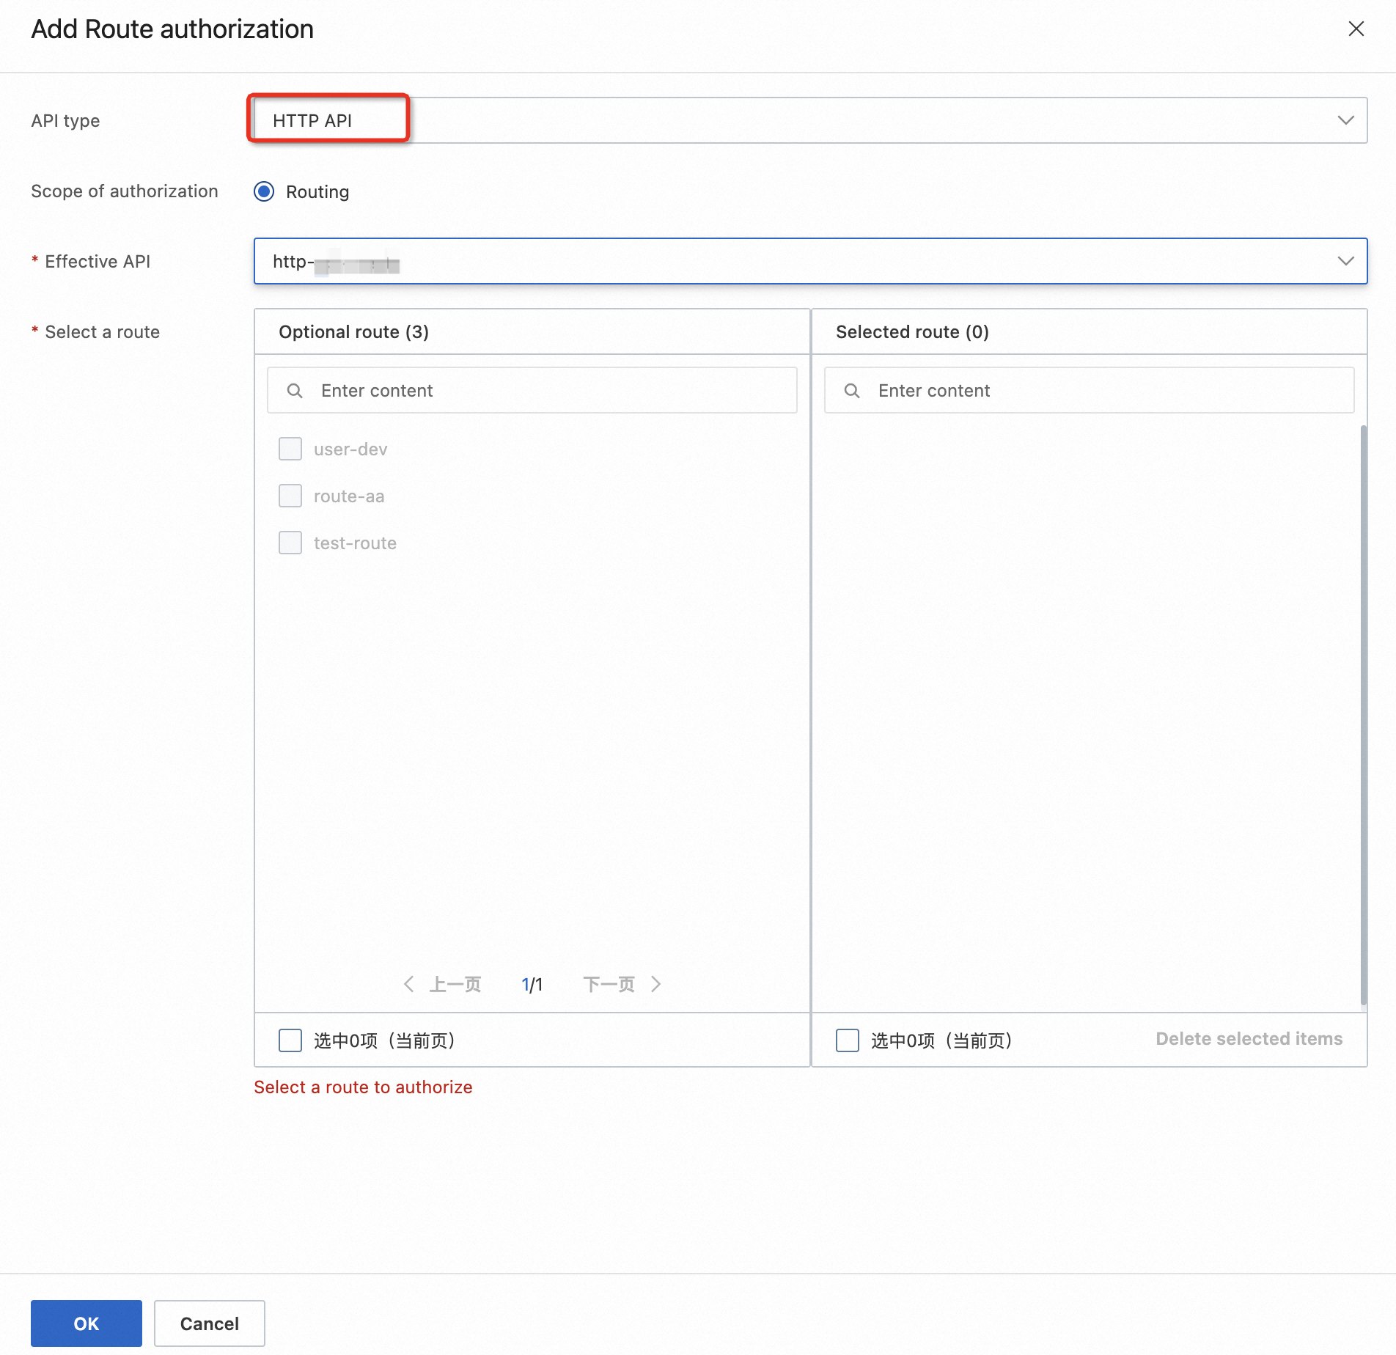
Task: Click the Optional route (3) header
Action: click(x=353, y=332)
